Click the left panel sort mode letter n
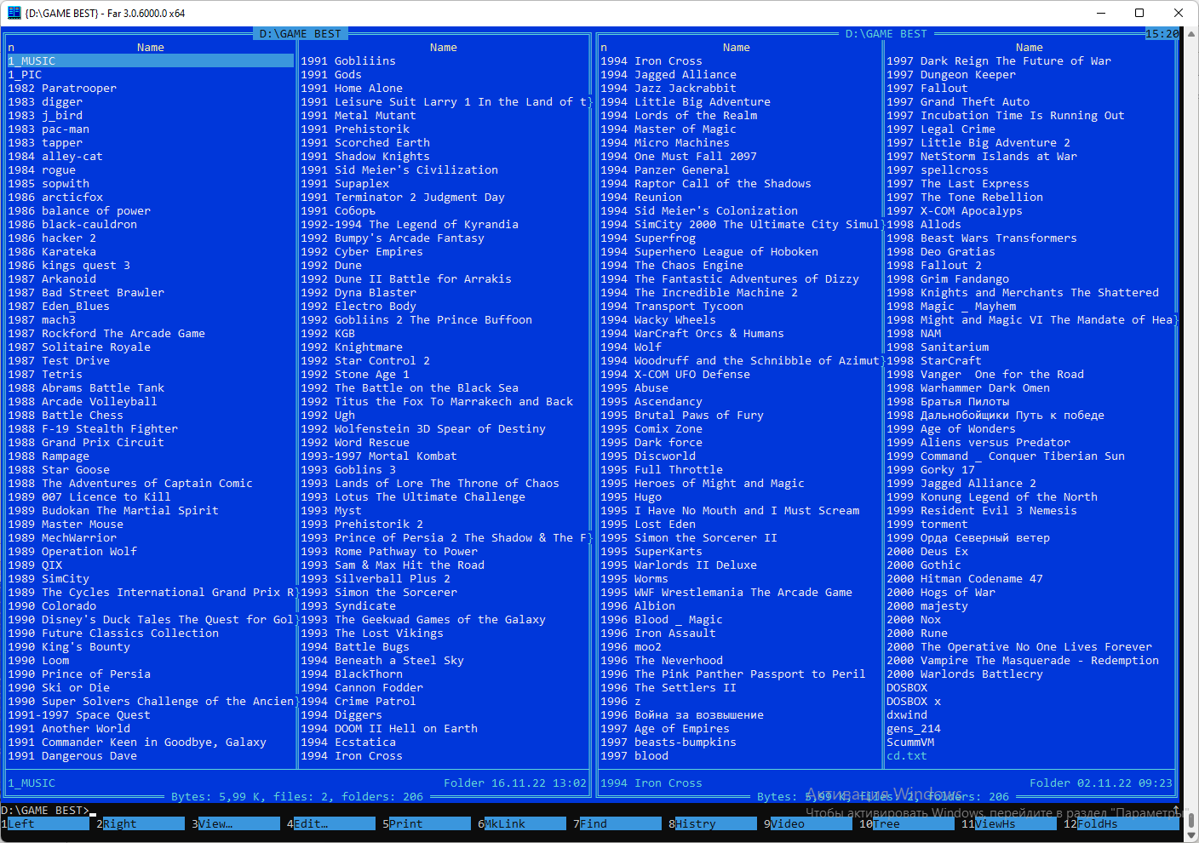 pos(11,47)
